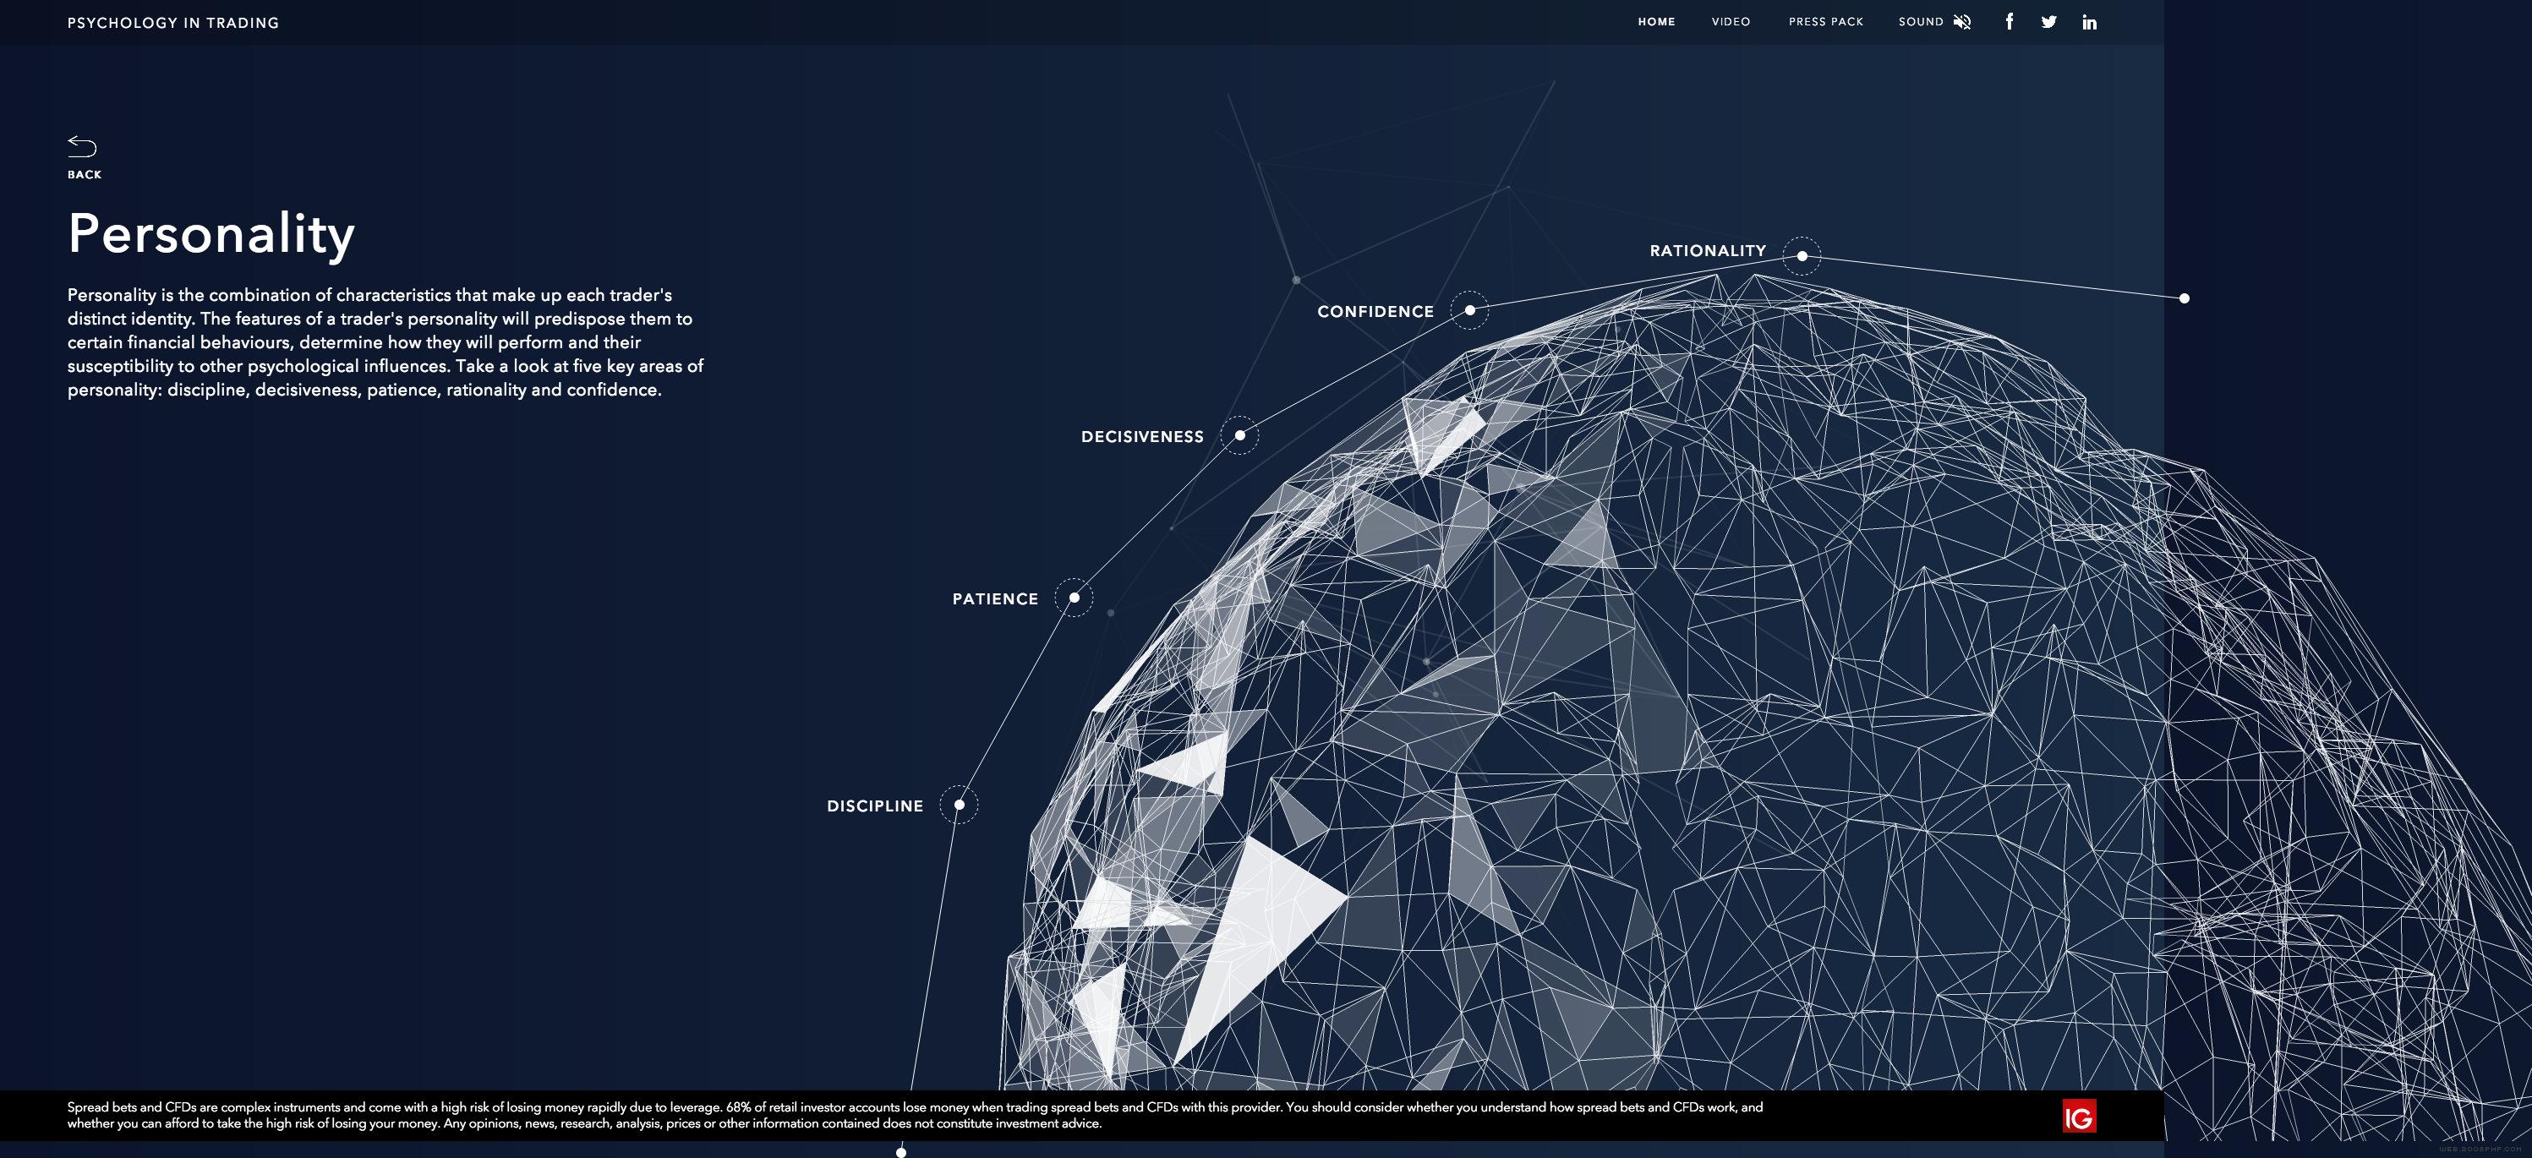Image resolution: width=2532 pixels, height=1158 pixels.
Task: Share on LinkedIn icon
Action: tap(2089, 22)
